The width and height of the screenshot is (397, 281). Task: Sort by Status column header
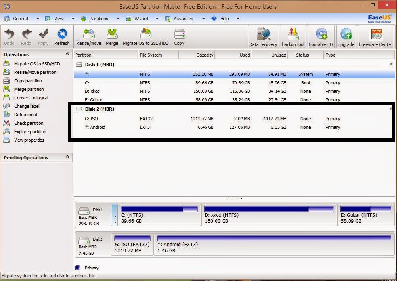pyautogui.click(x=306, y=55)
